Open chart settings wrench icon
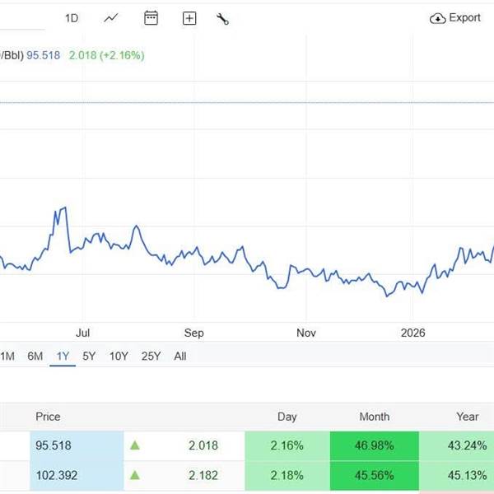 tap(222, 18)
